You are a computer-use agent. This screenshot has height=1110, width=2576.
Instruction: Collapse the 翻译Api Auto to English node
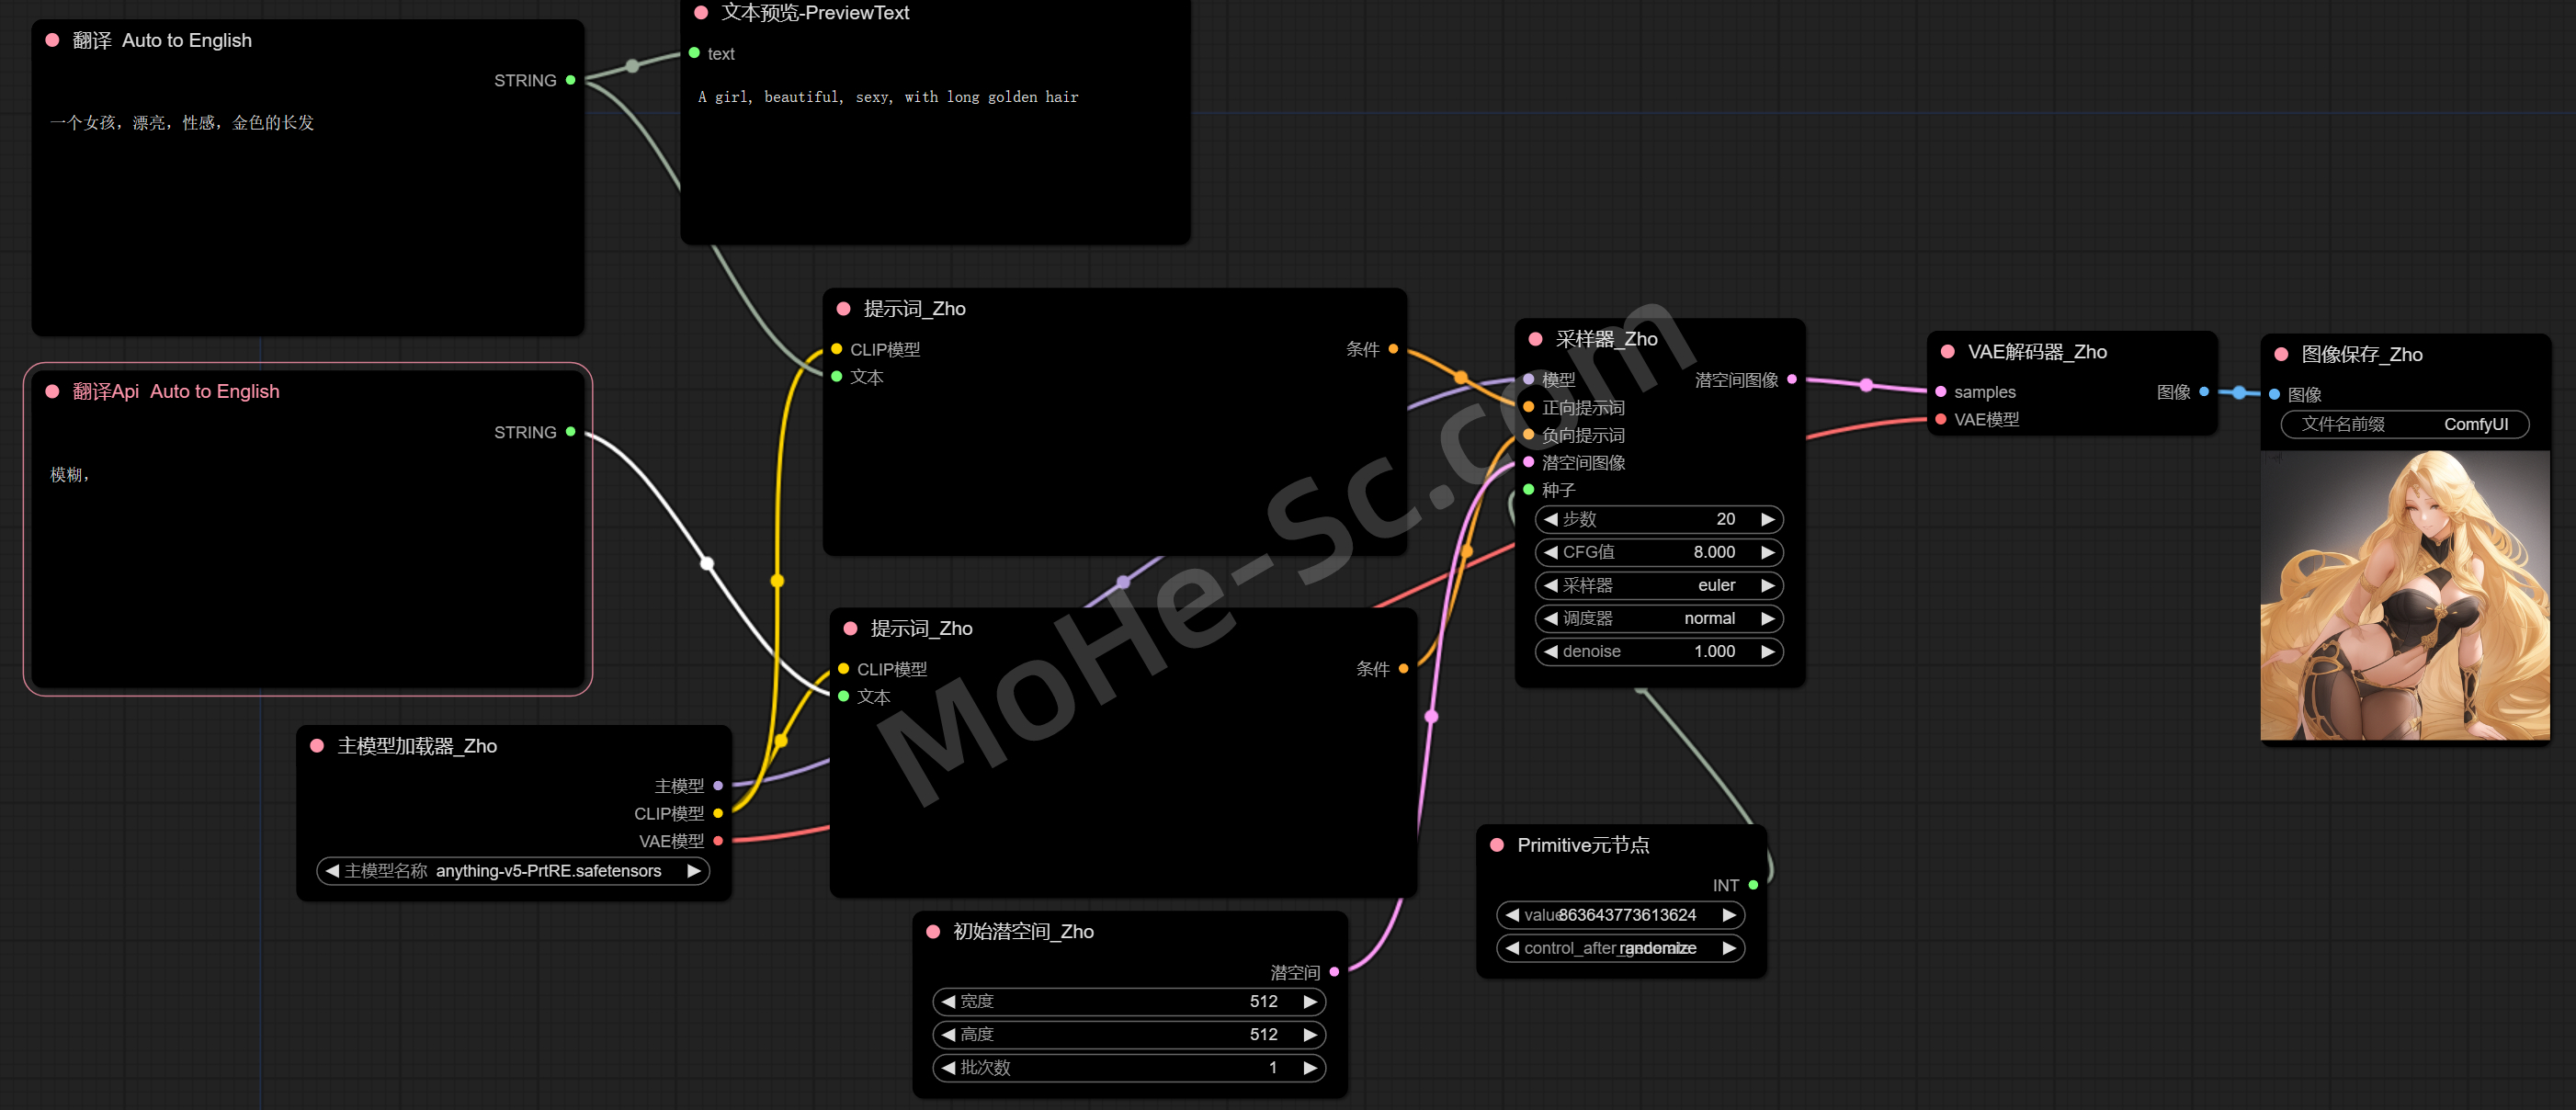(x=52, y=391)
